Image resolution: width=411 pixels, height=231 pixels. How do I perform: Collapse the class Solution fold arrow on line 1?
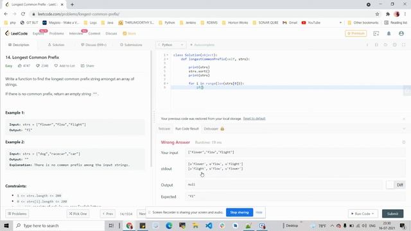(x=168, y=55)
